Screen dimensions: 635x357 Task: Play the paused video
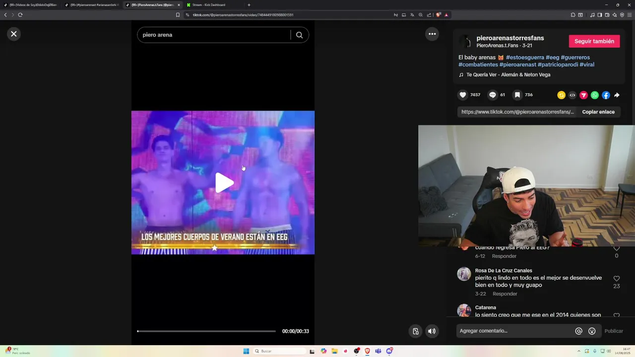click(223, 183)
